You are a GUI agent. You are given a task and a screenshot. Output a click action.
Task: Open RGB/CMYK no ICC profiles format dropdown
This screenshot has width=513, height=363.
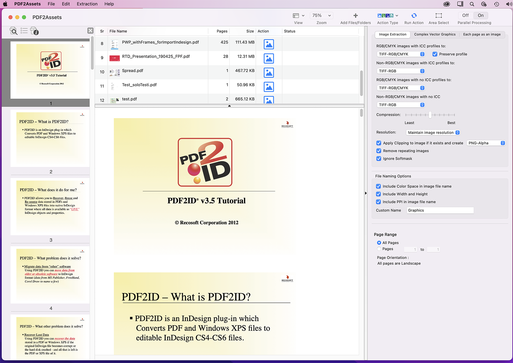pos(401,88)
